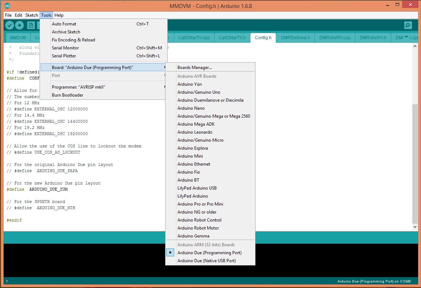
Task: Click the board and COM8 status text
Action: click(374, 281)
